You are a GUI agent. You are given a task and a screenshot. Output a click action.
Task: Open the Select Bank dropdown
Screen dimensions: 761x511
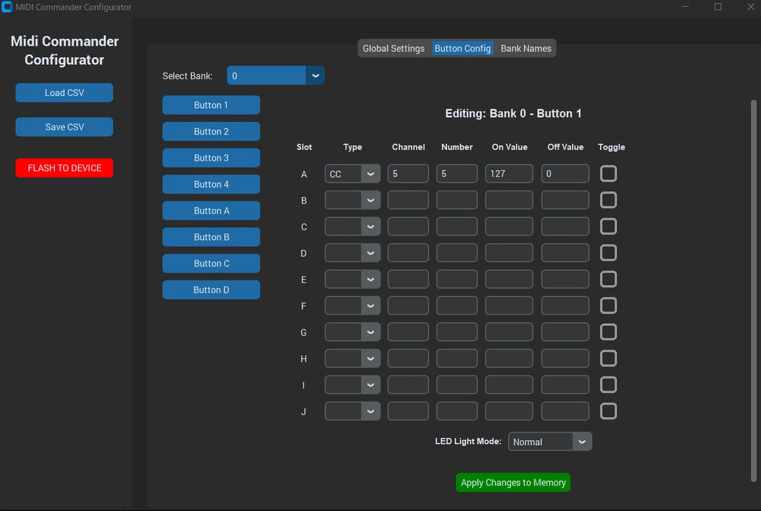click(x=276, y=76)
